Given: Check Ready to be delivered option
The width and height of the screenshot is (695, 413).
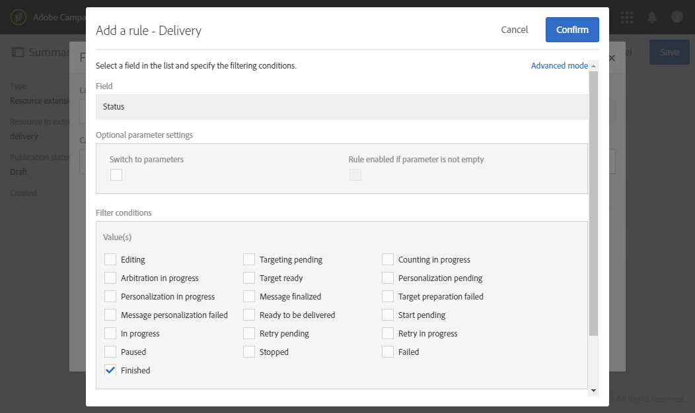Looking at the screenshot, I should click(249, 315).
